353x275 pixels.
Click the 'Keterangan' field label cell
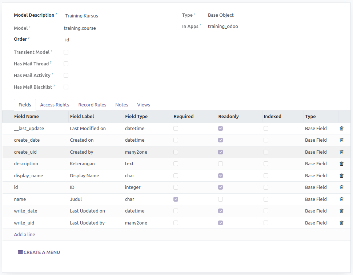[x=82, y=163]
